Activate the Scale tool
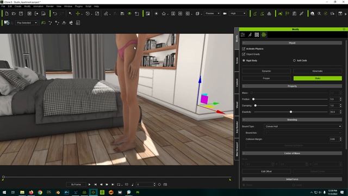 (97, 14)
